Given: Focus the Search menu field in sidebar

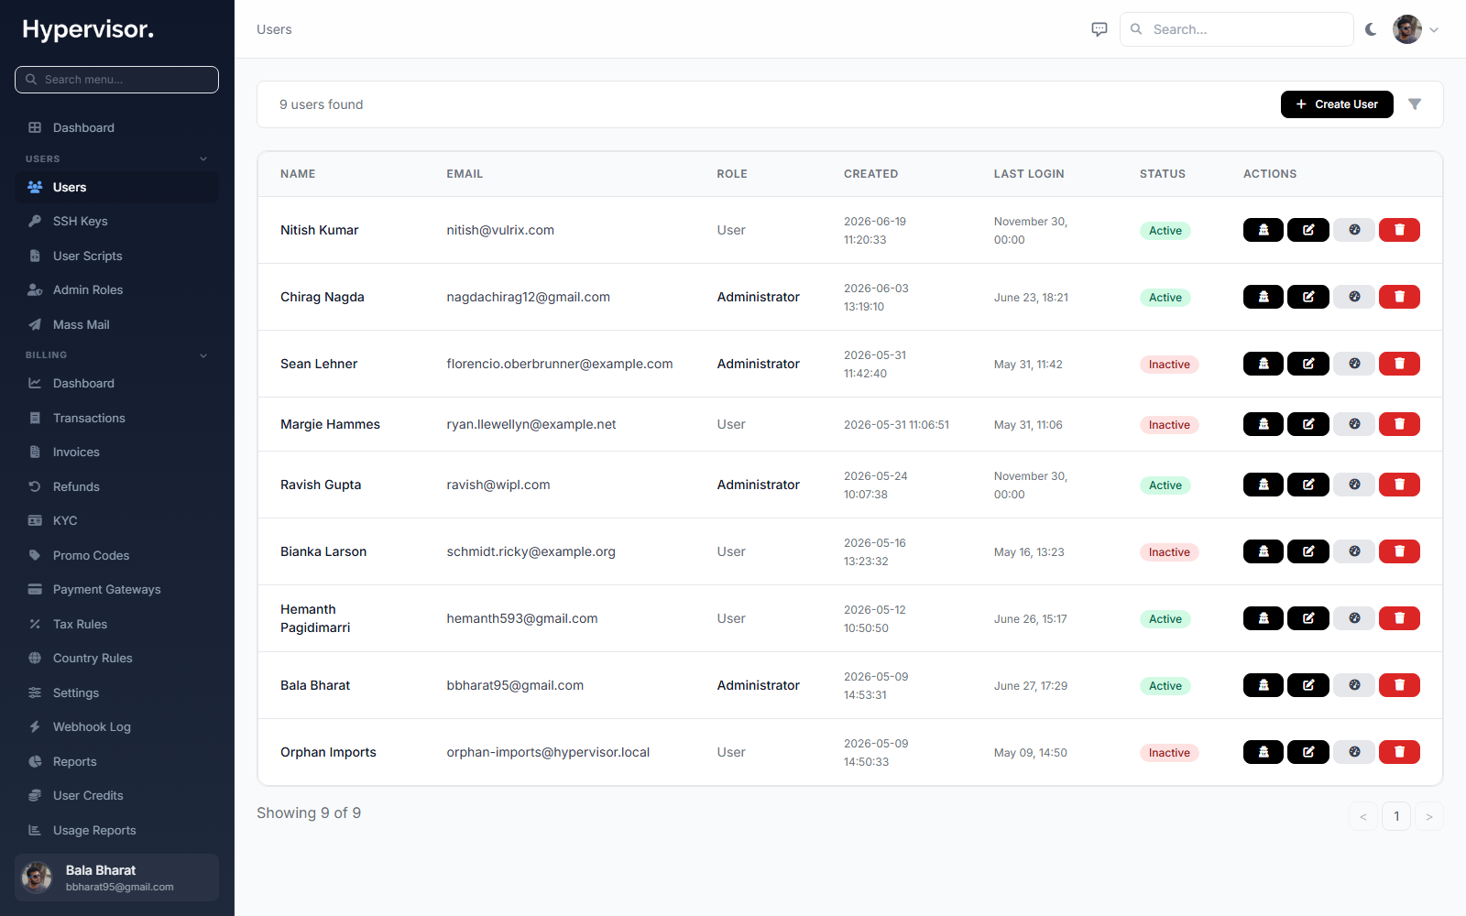Looking at the screenshot, I should (116, 80).
